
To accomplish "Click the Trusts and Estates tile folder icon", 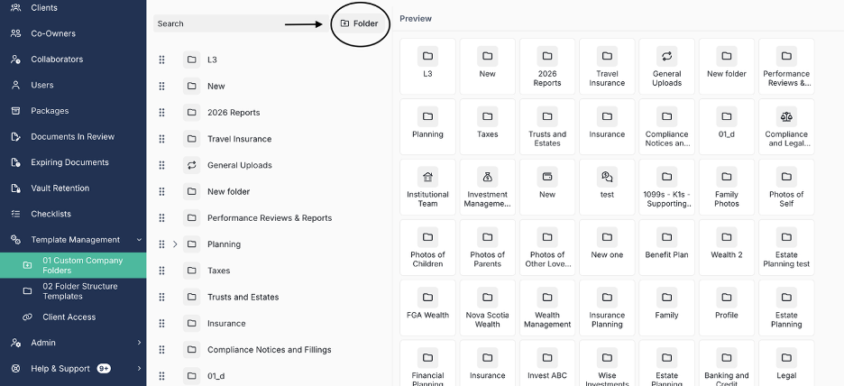I will (547, 116).
